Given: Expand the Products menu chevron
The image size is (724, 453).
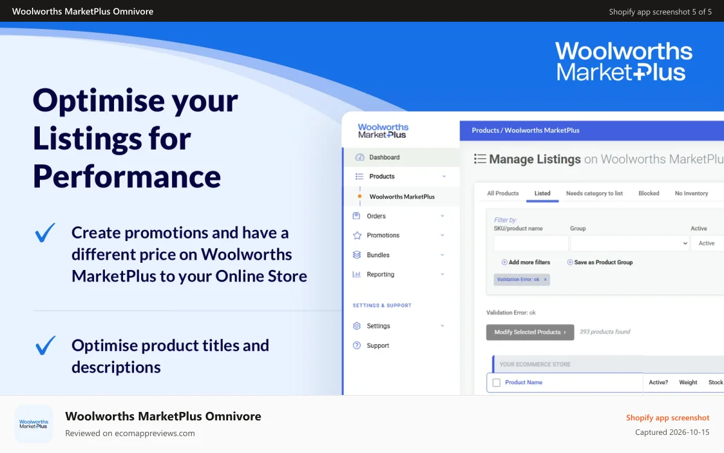Looking at the screenshot, I should (444, 176).
